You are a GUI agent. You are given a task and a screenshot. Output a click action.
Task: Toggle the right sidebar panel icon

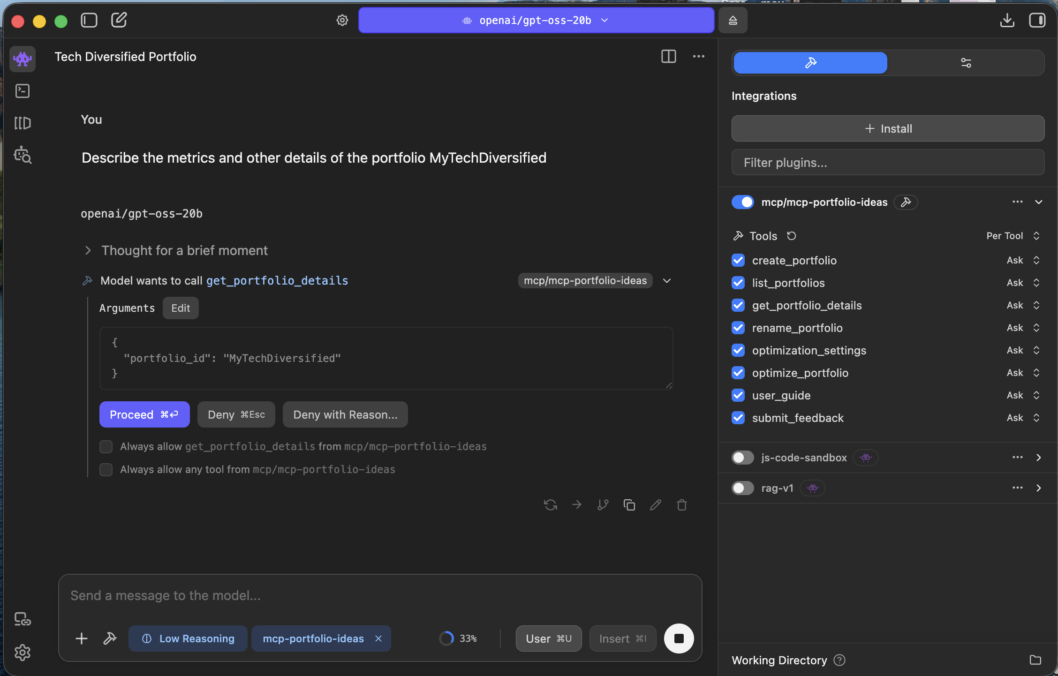[1037, 20]
